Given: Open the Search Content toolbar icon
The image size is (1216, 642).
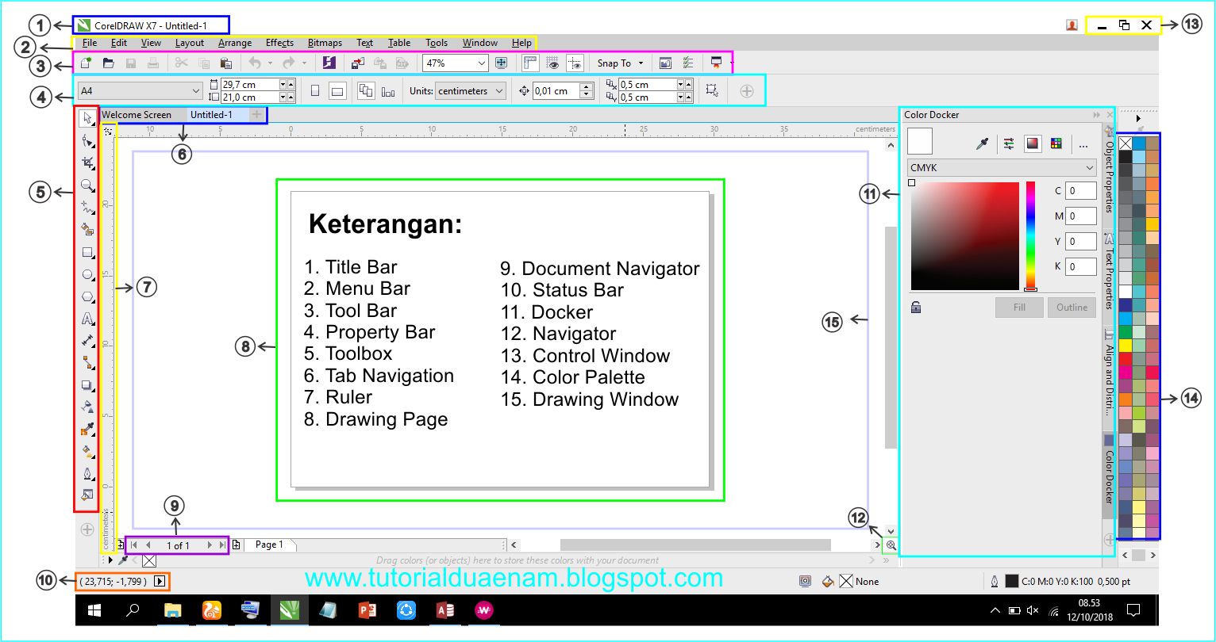Looking at the screenshot, I should 329,63.
